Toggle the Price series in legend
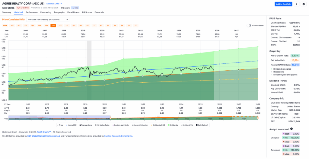The image size is (309, 159). coord(60,125)
